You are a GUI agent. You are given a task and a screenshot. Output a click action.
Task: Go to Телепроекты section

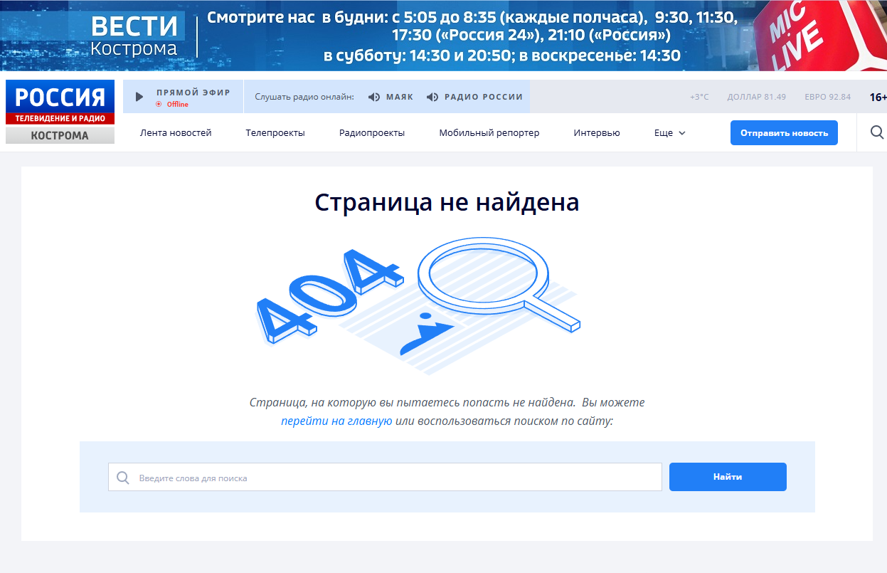[x=275, y=133]
